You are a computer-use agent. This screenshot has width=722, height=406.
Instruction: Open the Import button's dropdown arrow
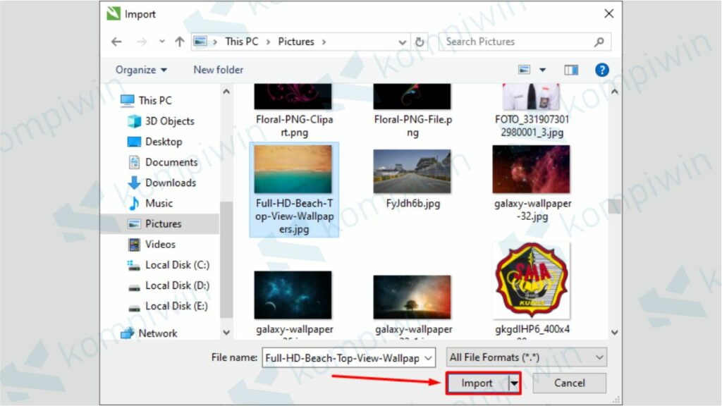tap(514, 383)
